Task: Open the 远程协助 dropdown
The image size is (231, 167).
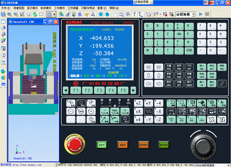Action: point(185,14)
